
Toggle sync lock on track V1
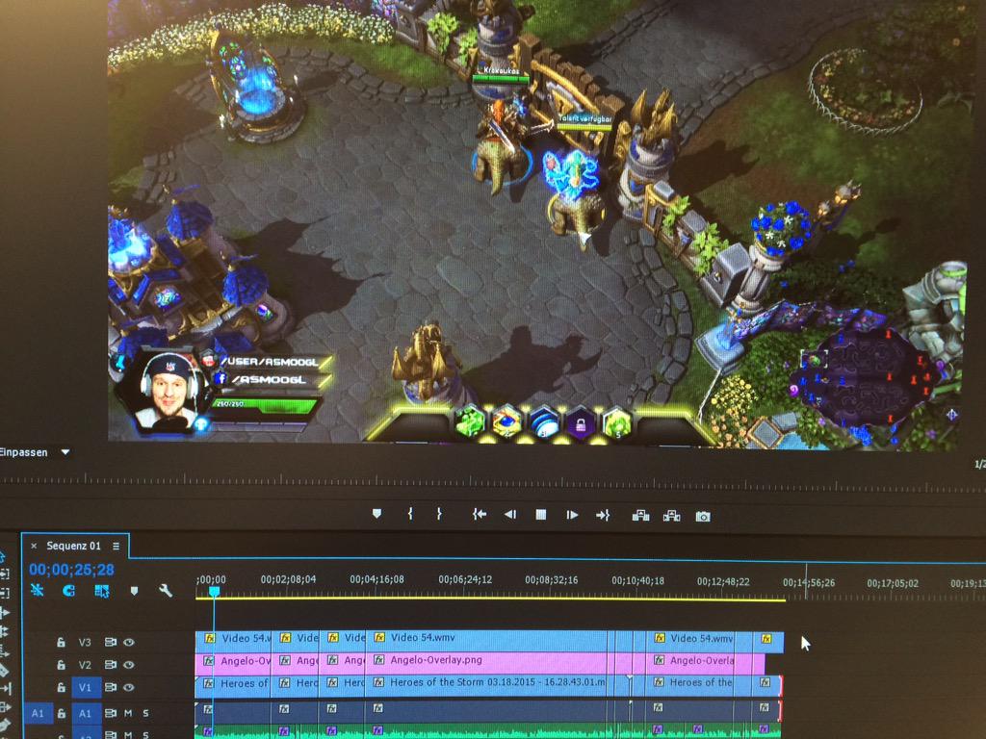tap(111, 687)
